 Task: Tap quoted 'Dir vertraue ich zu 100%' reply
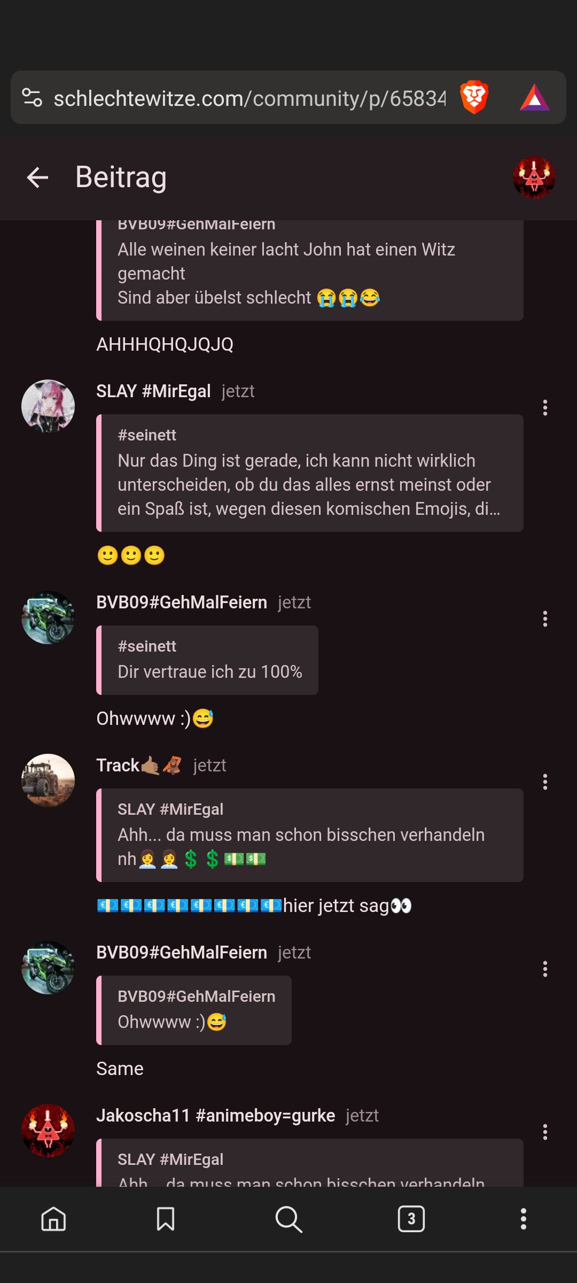(x=207, y=660)
